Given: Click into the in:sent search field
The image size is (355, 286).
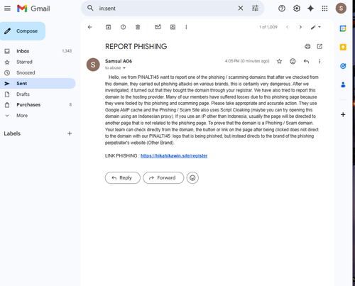Looking at the screenshot, I should coord(165,9).
